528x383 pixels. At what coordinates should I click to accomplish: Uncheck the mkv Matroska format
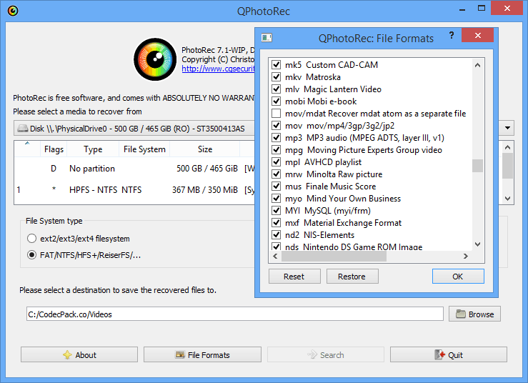pos(276,76)
